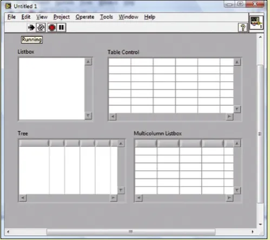This screenshot has width=270, height=240.
Task: Open the File menu
Action: click(x=11, y=17)
